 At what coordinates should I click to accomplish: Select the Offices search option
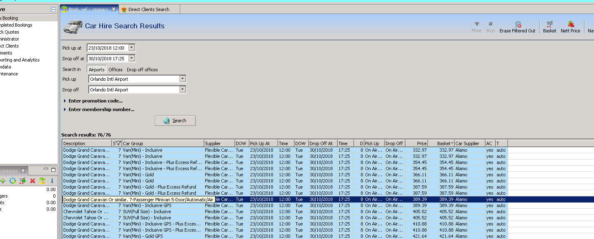click(x=115, y=70)
